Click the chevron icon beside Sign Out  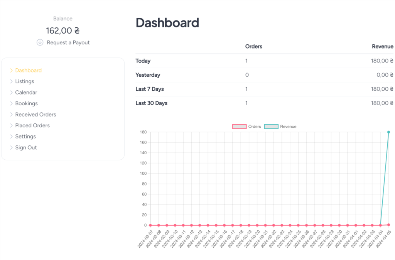point(11,147)
